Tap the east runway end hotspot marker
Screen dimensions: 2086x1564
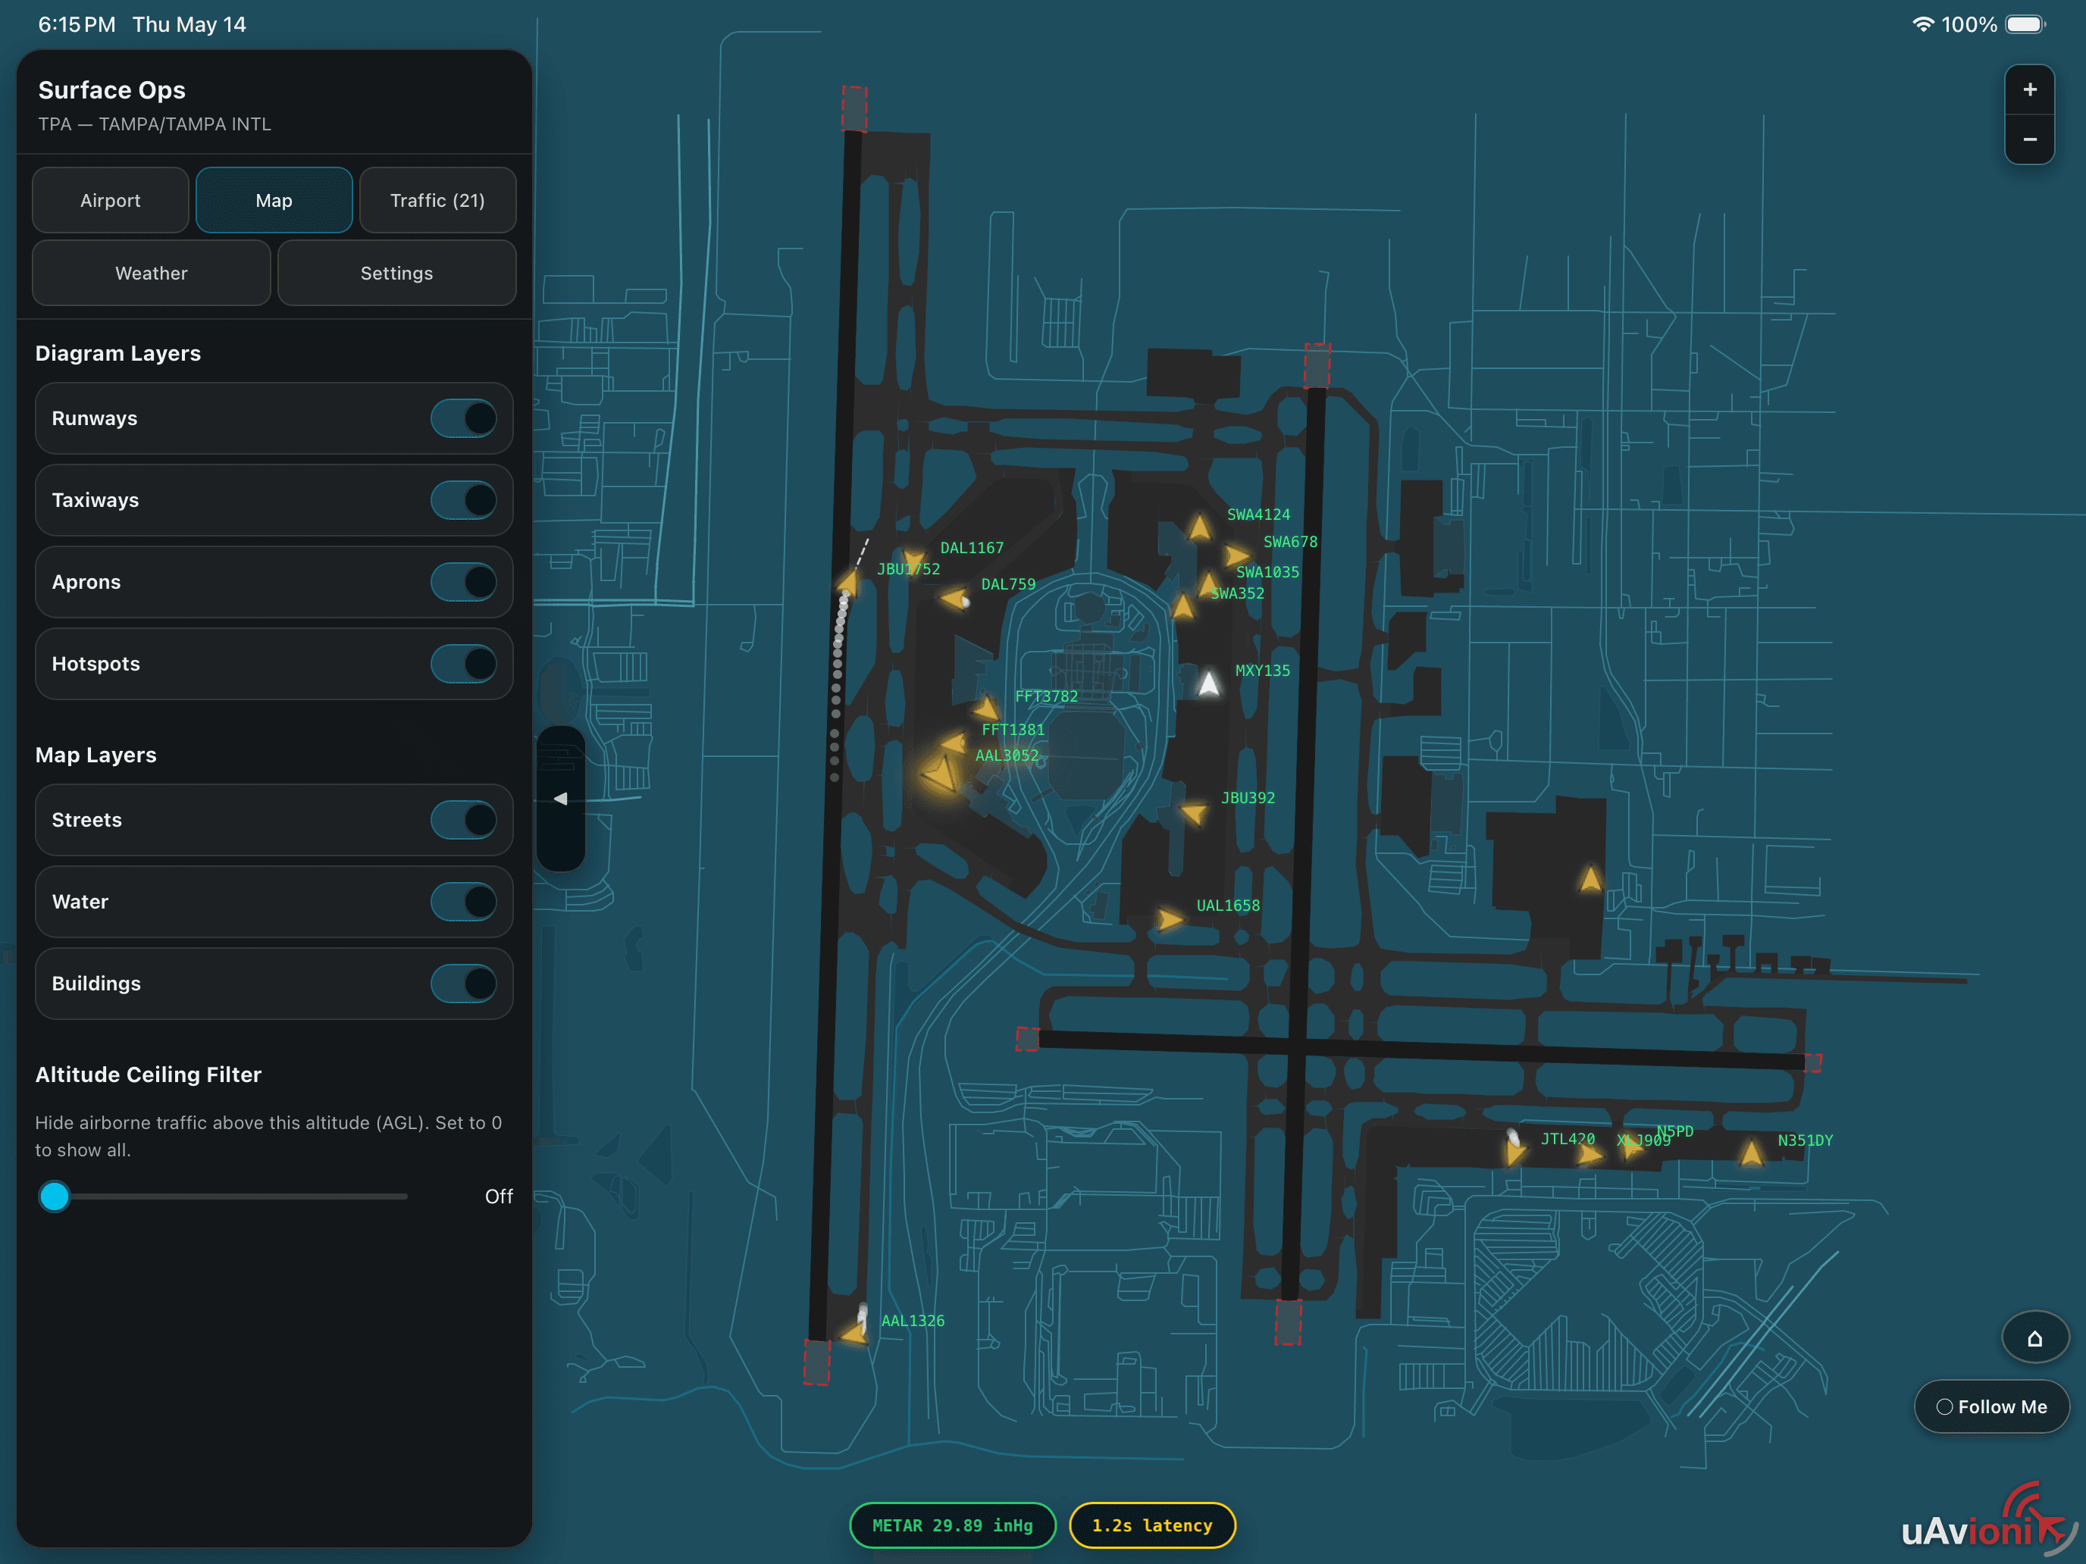tap(1812, 1063)
